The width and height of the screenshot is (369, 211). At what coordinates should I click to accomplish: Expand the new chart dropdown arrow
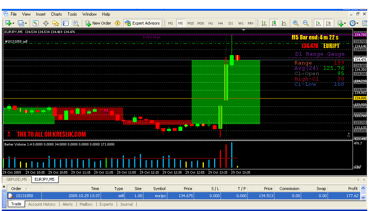click(x=13, y=23)
